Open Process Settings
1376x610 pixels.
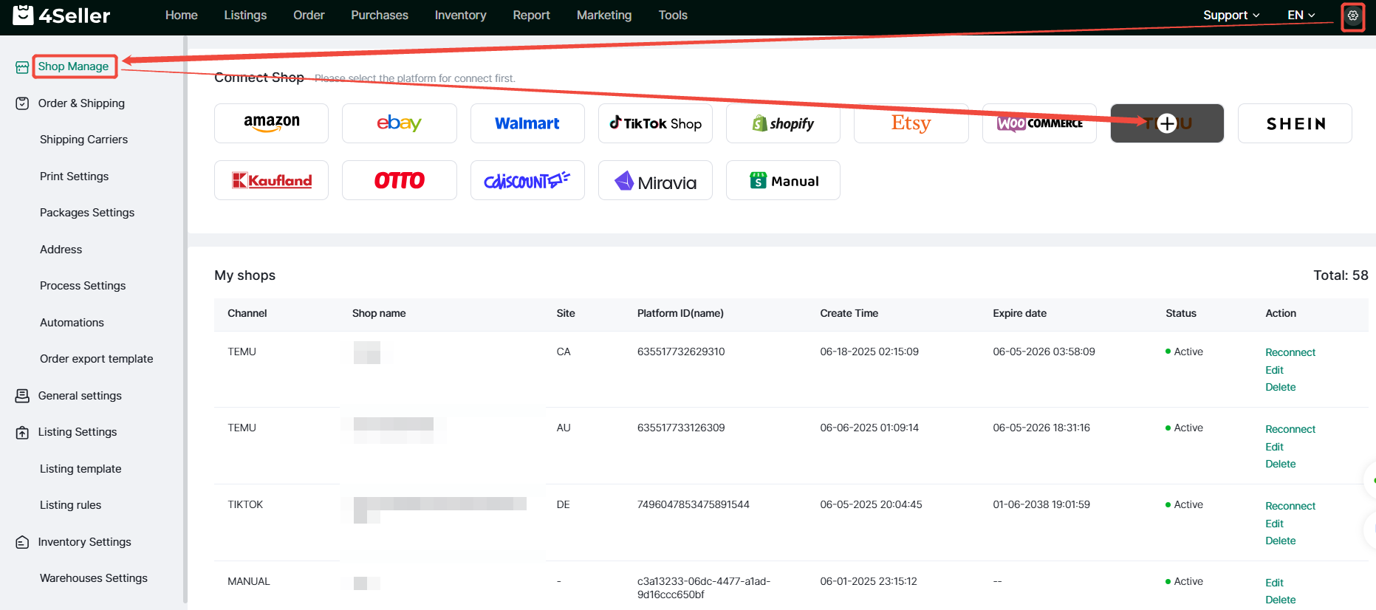coord(83,286)
